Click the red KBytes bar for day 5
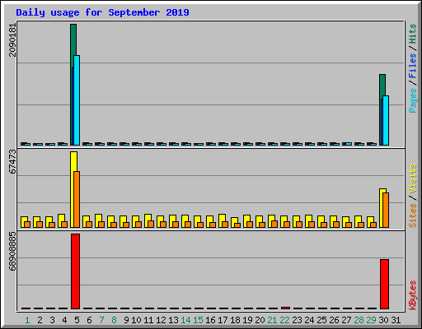Screen dimensions: 422x329 (x=75, y=271)
